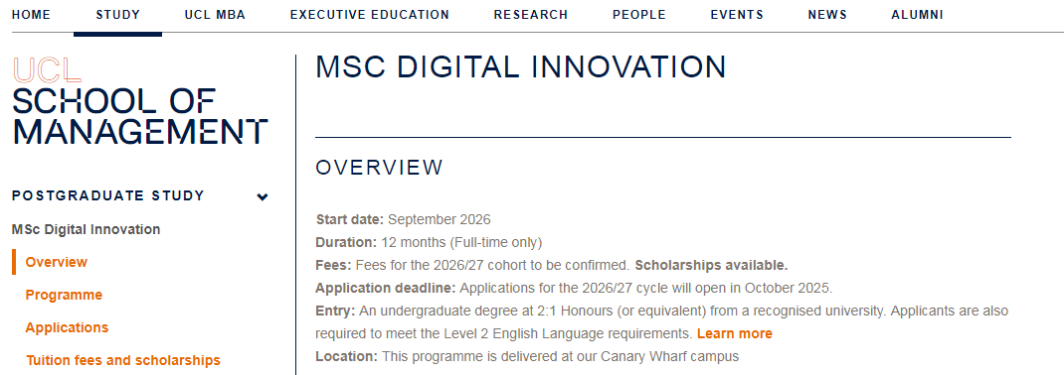Open the People page
This screenshot has height=375, width=1064.
pos(639,15)
